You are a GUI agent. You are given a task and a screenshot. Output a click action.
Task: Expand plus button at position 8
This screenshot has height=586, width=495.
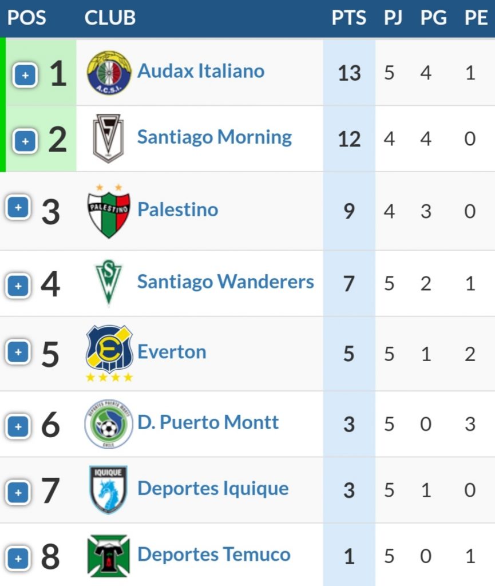click(x=18, y=559)
